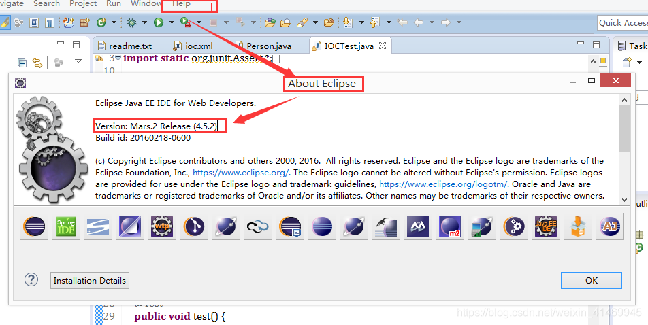
Task: Switch to the readme.txt tab
Action: (125, 46)
